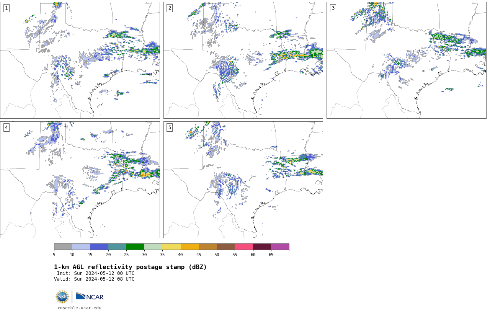490x312 pixels.
Task: Click the colorbar tick label 5
Action: [54, 255]
